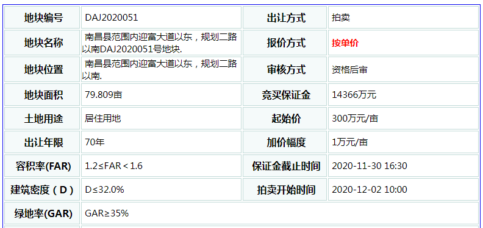Select the 加价幅度 label cell
This screenshot has width=483, height=228.
285,142
